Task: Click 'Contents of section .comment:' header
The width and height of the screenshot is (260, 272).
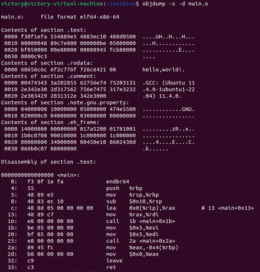Action: point(49,76)
